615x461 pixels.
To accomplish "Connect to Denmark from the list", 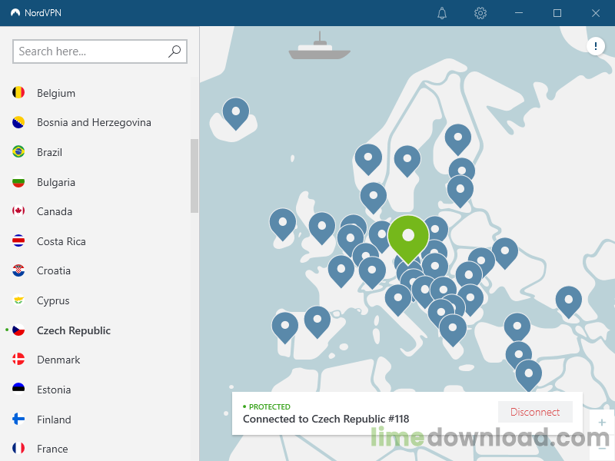I will 58,360.
